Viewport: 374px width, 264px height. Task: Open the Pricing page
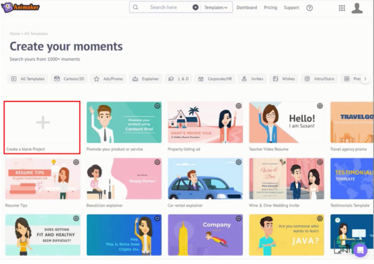pyautogui.click(x=271, y=8)
